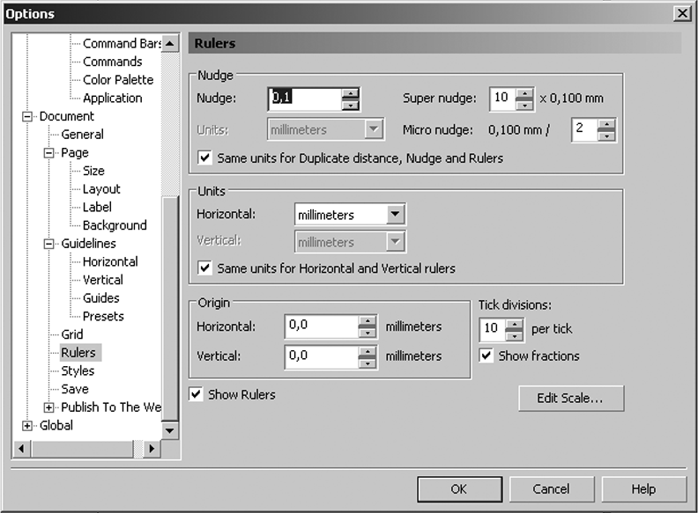Image resolution: width=698 pixels, height=513 pixels.
Task: Select Guides under Guidelines
Action: [101, 298]
